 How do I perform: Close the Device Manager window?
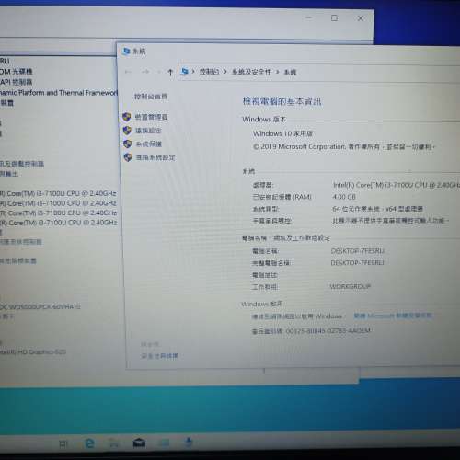(361, 18)
